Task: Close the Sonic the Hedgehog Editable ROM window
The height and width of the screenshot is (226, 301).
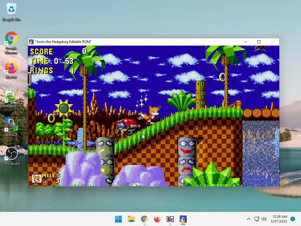Action: tap(272, 42)
